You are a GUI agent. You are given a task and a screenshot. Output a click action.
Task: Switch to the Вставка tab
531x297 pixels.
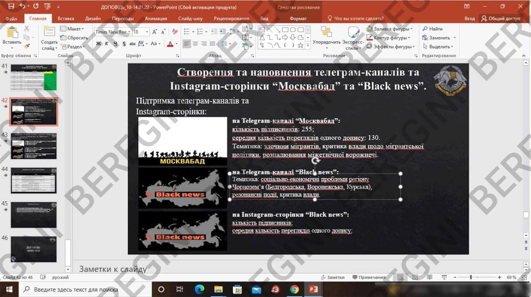(x=66, y=19)
